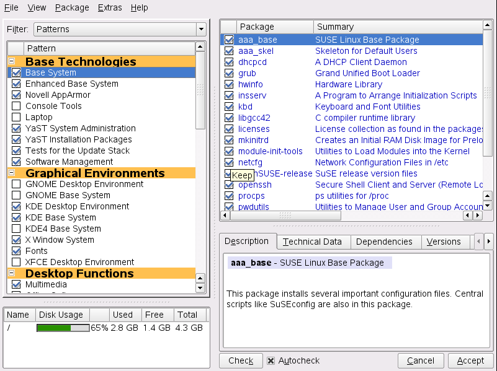
Task: Check the KDE4 Base System pattern
Action: click(x=16, y=229)
